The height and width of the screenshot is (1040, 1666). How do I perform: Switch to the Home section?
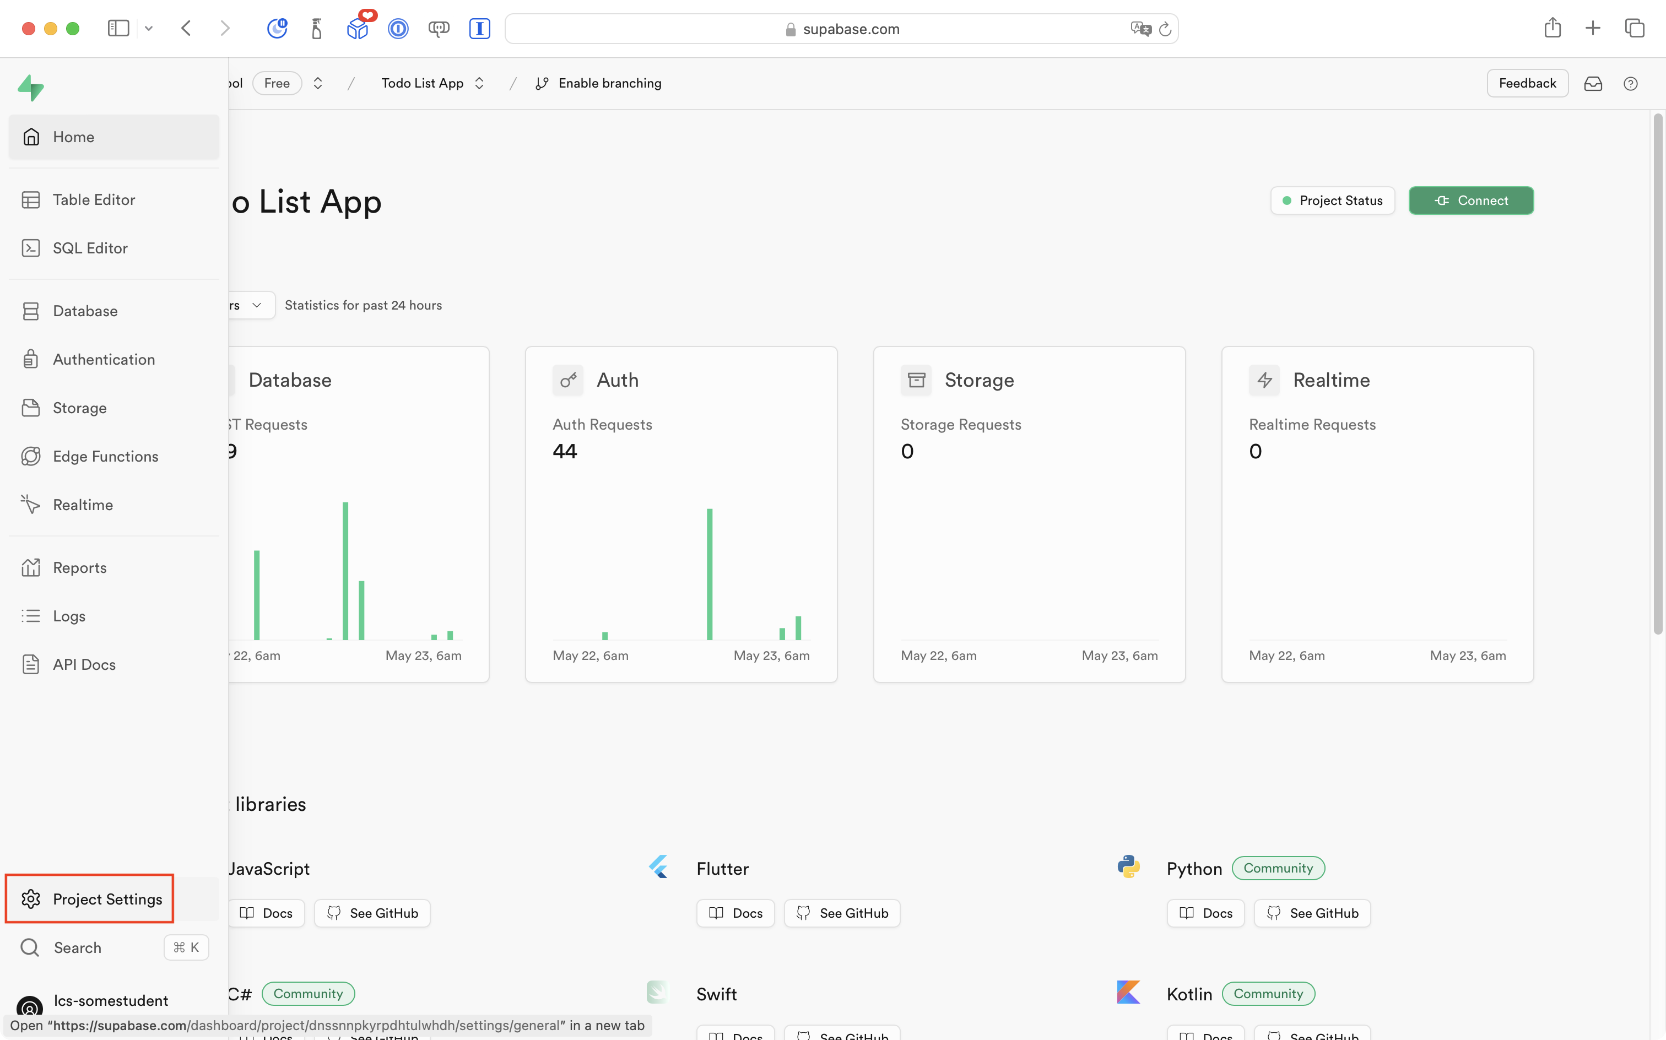click(x=74, y=137)
